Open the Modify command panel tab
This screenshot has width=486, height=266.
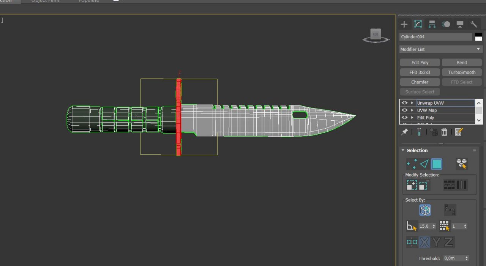[418, 24]
